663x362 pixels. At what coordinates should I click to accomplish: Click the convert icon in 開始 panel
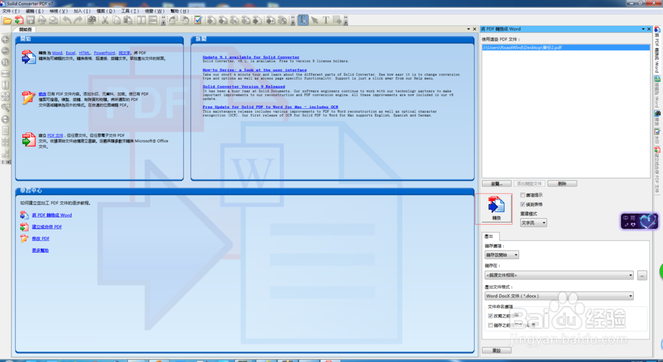(x=29, y=57)
